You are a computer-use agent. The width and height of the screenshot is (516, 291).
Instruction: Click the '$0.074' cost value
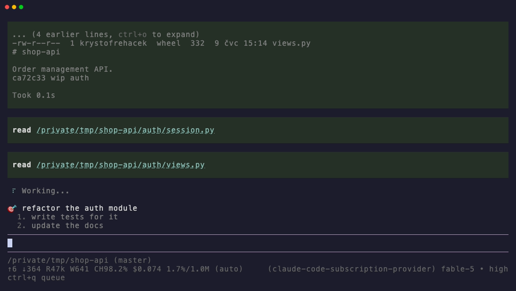(x=147, y=269)
